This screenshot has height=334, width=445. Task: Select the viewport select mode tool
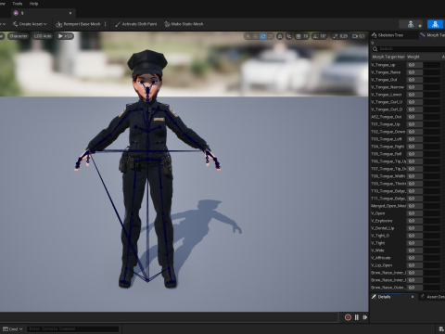coord(248,36)
